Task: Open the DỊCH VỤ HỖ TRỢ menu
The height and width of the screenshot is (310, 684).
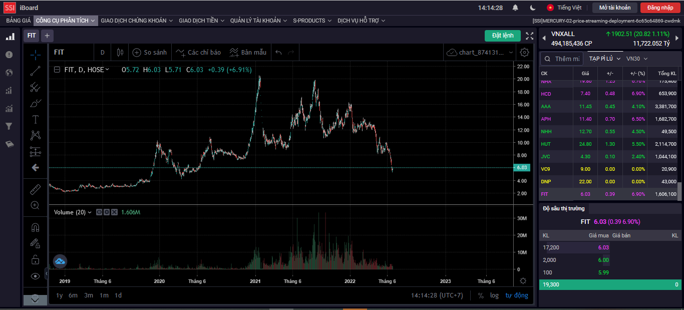Action: click(x=362, y=21)
